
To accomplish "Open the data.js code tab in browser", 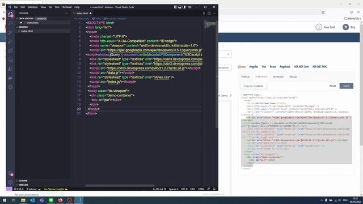I will [x=293, y=76].
